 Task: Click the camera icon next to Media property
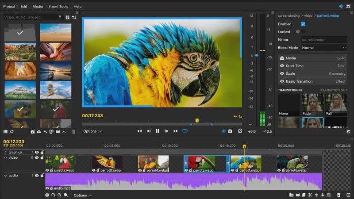click(282, 58)
